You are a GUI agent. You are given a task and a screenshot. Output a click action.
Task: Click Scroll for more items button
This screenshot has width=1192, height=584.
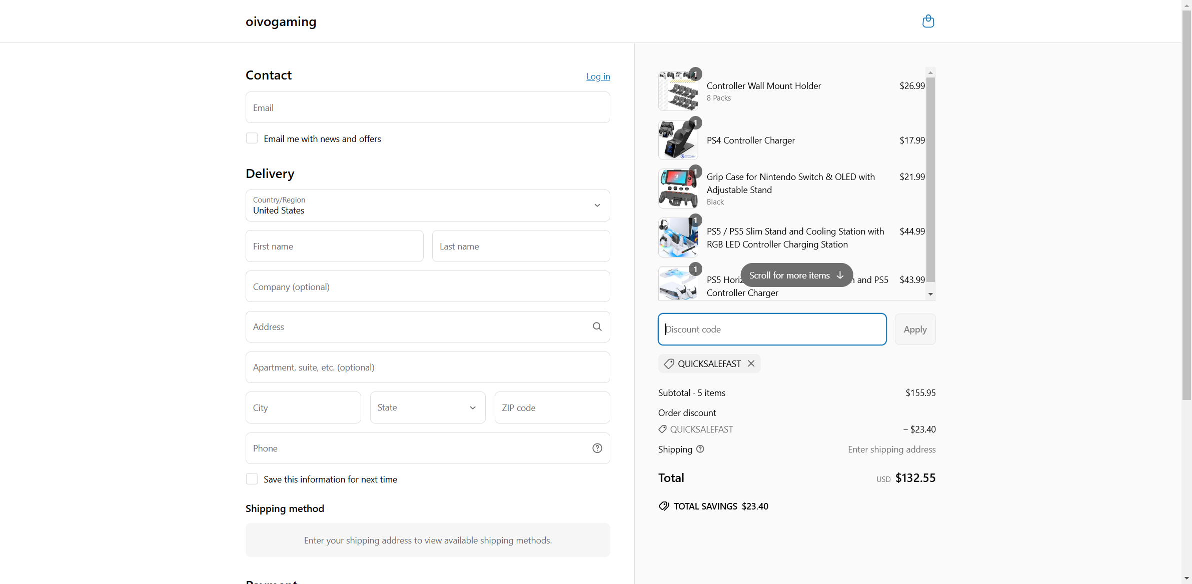(796, 275)
